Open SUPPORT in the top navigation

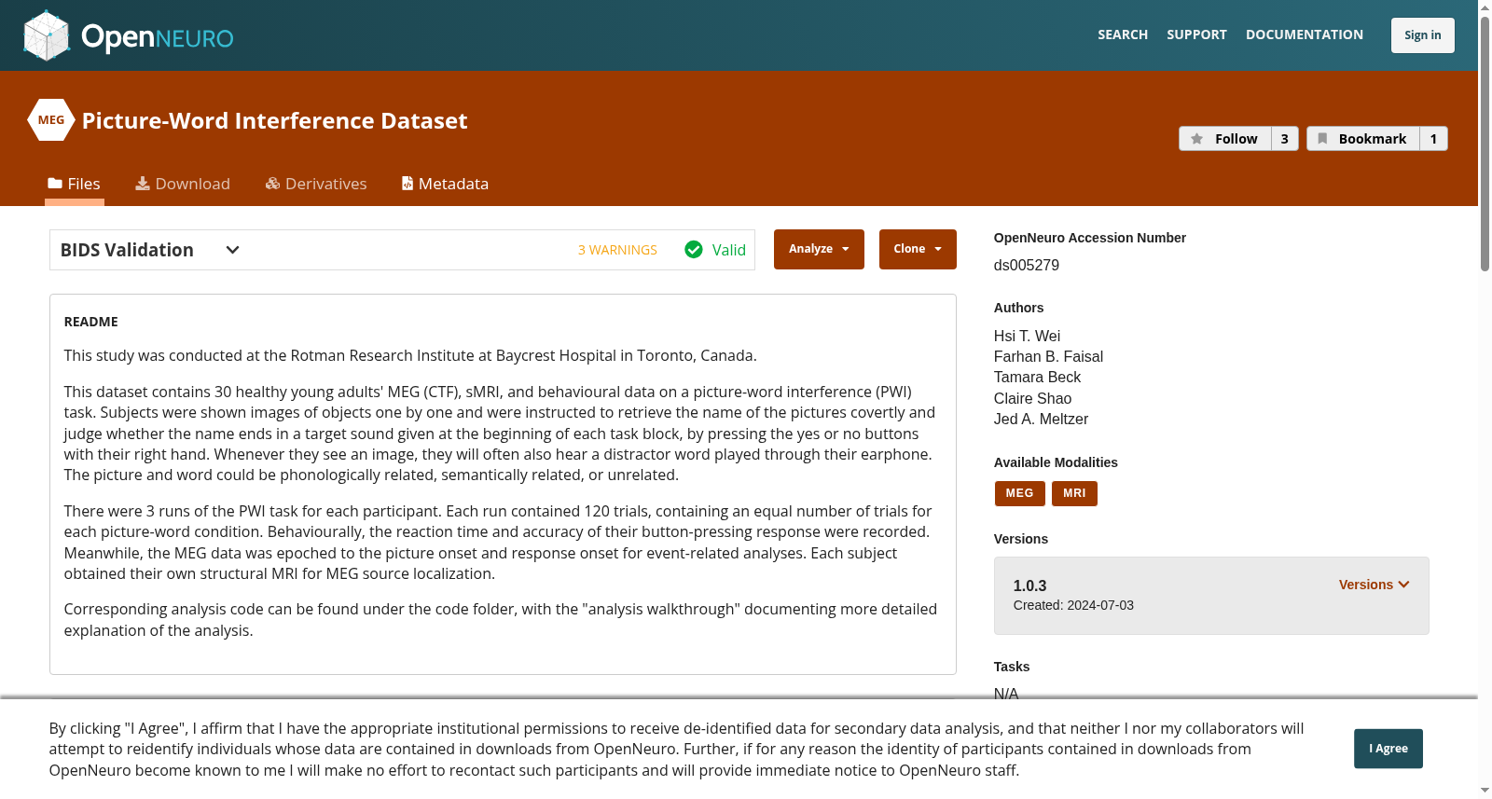pyautogui.click(x=1196, y=34)
